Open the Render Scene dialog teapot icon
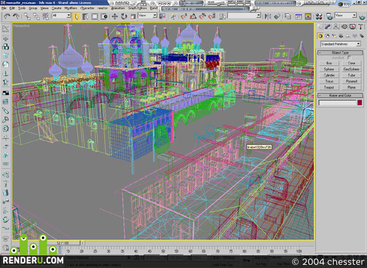Viewport: 367px width, 268px height. 330,16
